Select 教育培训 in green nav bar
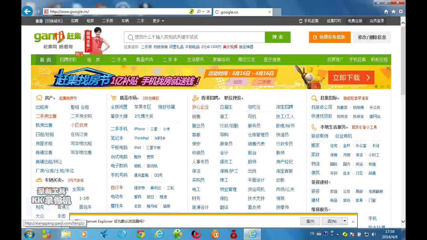 coord(221,60)
